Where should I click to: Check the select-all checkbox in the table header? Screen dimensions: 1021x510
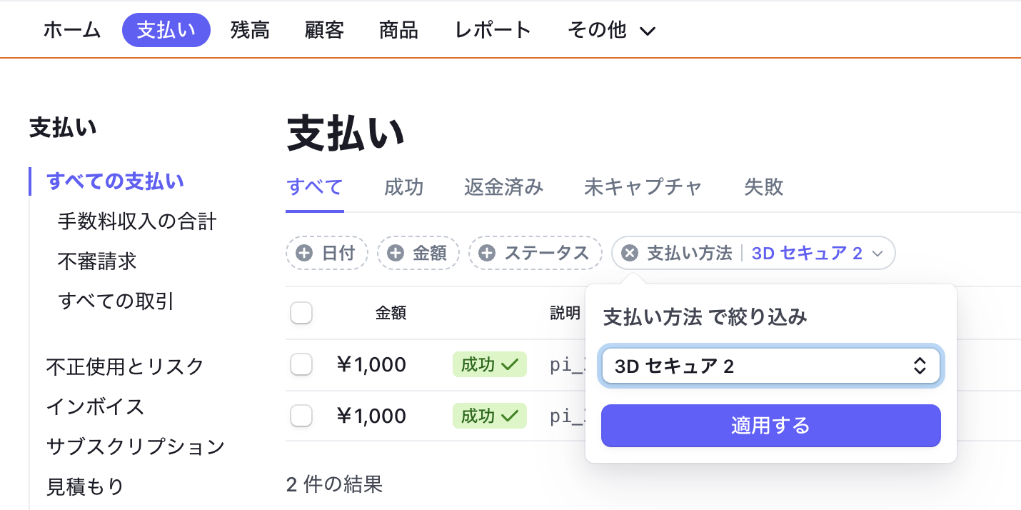coord(301,313)
